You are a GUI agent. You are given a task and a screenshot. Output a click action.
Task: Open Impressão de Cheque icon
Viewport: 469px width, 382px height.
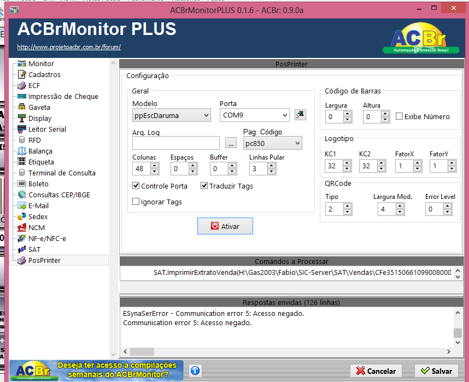[x=21, y=96]
